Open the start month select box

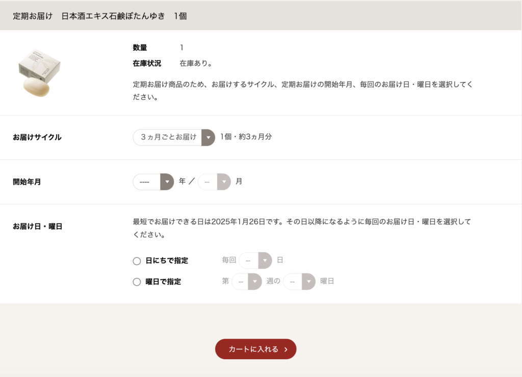tap(215, 182)
